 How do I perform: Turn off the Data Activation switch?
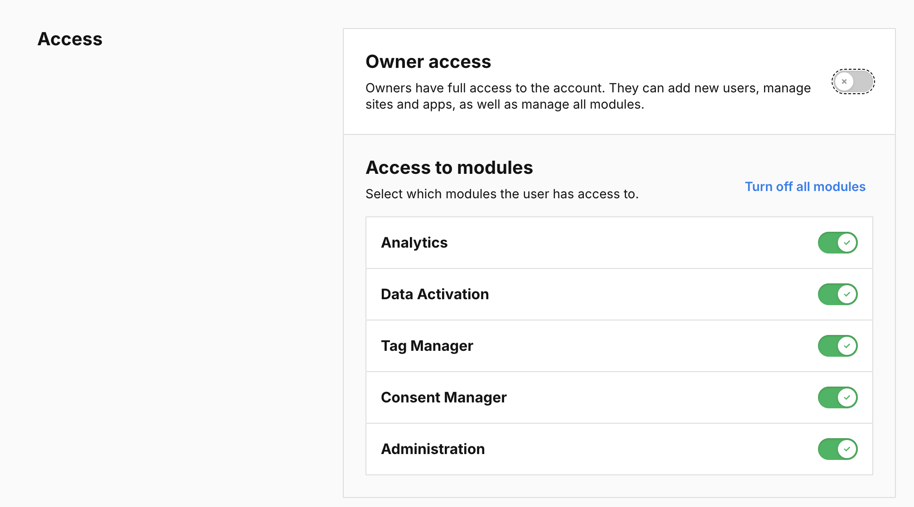point(837,294)
